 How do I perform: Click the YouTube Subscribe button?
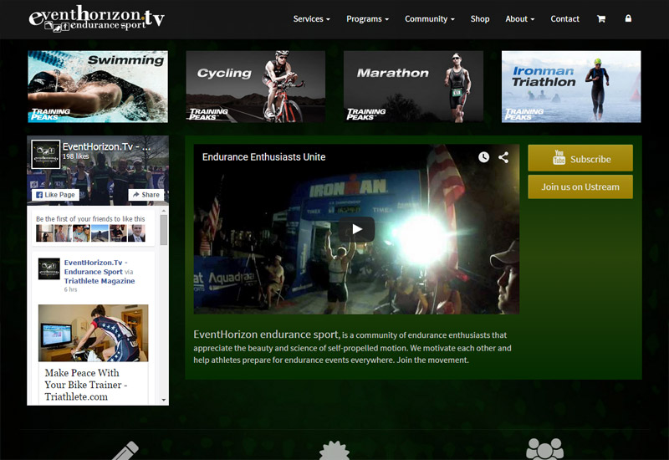pyautogui.click(x=580, y=158)
